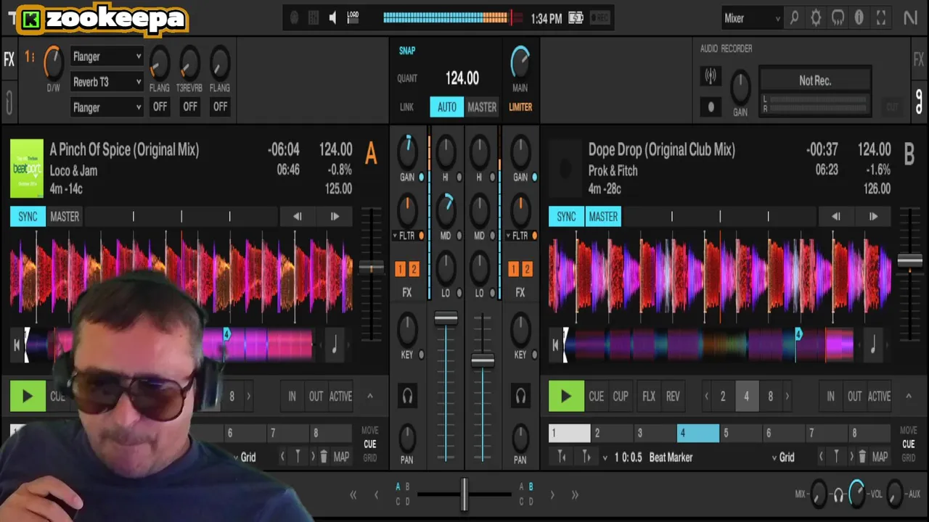Screen dimensions: 929x522
Task: Jump to previous cue on Deck B
Action: coord(822,457)
